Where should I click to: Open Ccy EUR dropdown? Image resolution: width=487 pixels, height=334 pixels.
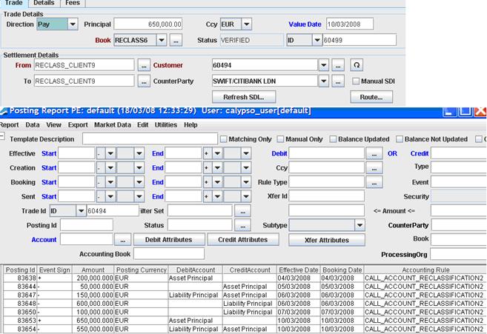click(x=246, y=24)
